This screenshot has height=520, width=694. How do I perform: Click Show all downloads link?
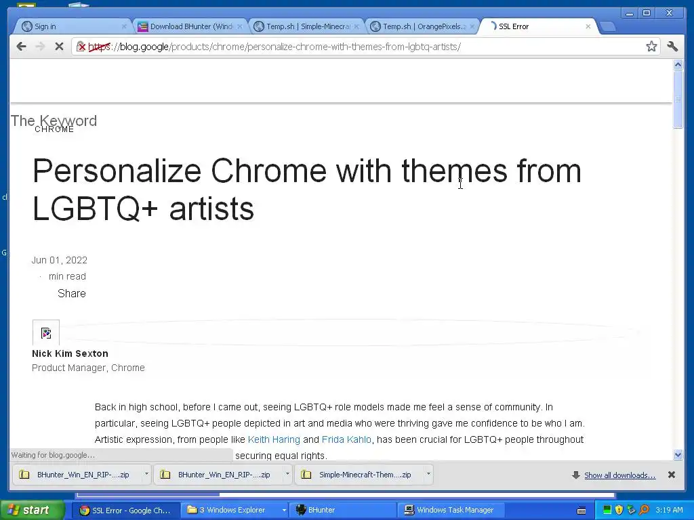pyautogui.click(x=619, y=475)
